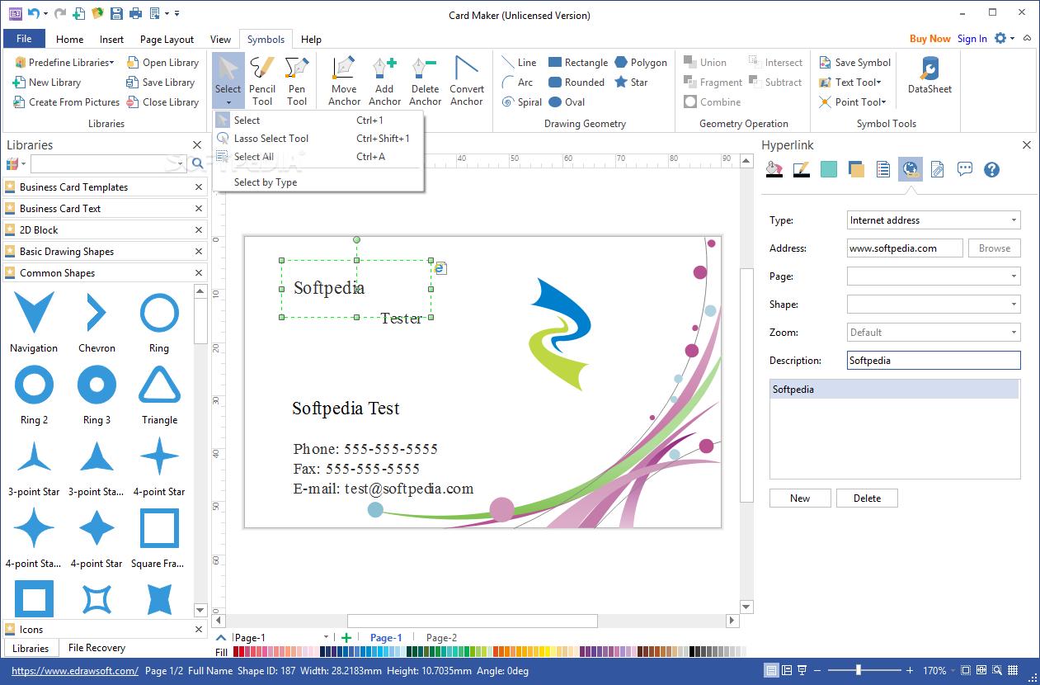Choose the Add Anchor tool
The width and height of the screenshot is (1040, 685).
(384, 81)
